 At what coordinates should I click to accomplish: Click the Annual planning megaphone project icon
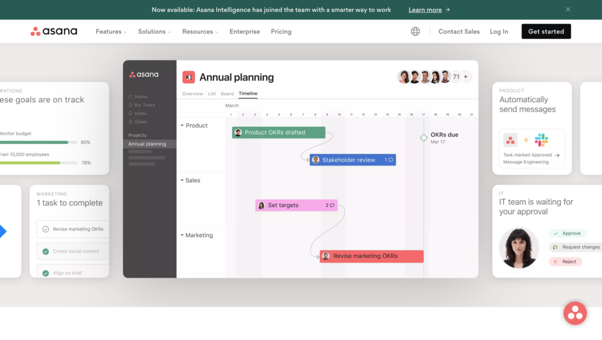click(189, 77)
